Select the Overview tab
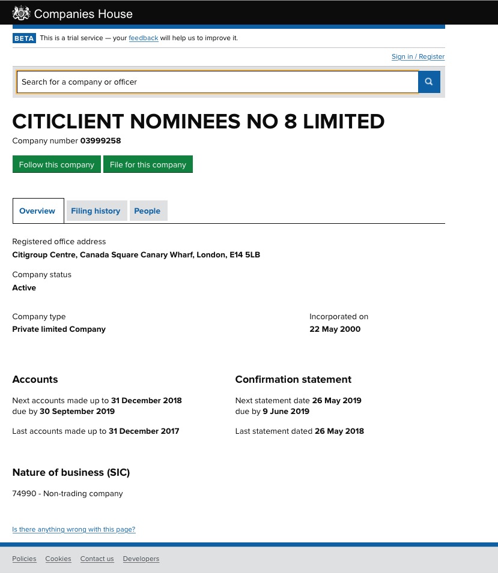498x573 pixels. pyautogui.click(x=37, y=211)
